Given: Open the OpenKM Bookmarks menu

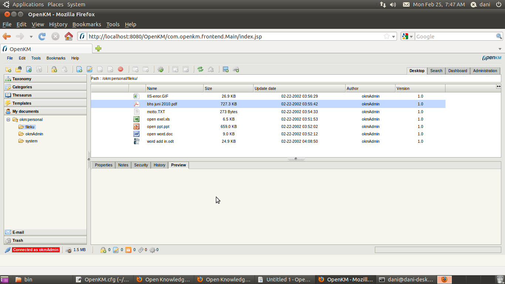Looking at the screenshot, I should click(56, 58).
